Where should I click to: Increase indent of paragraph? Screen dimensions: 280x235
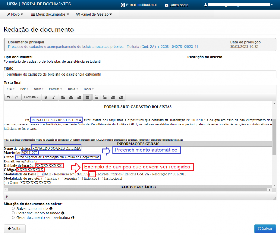click(121, 97)
